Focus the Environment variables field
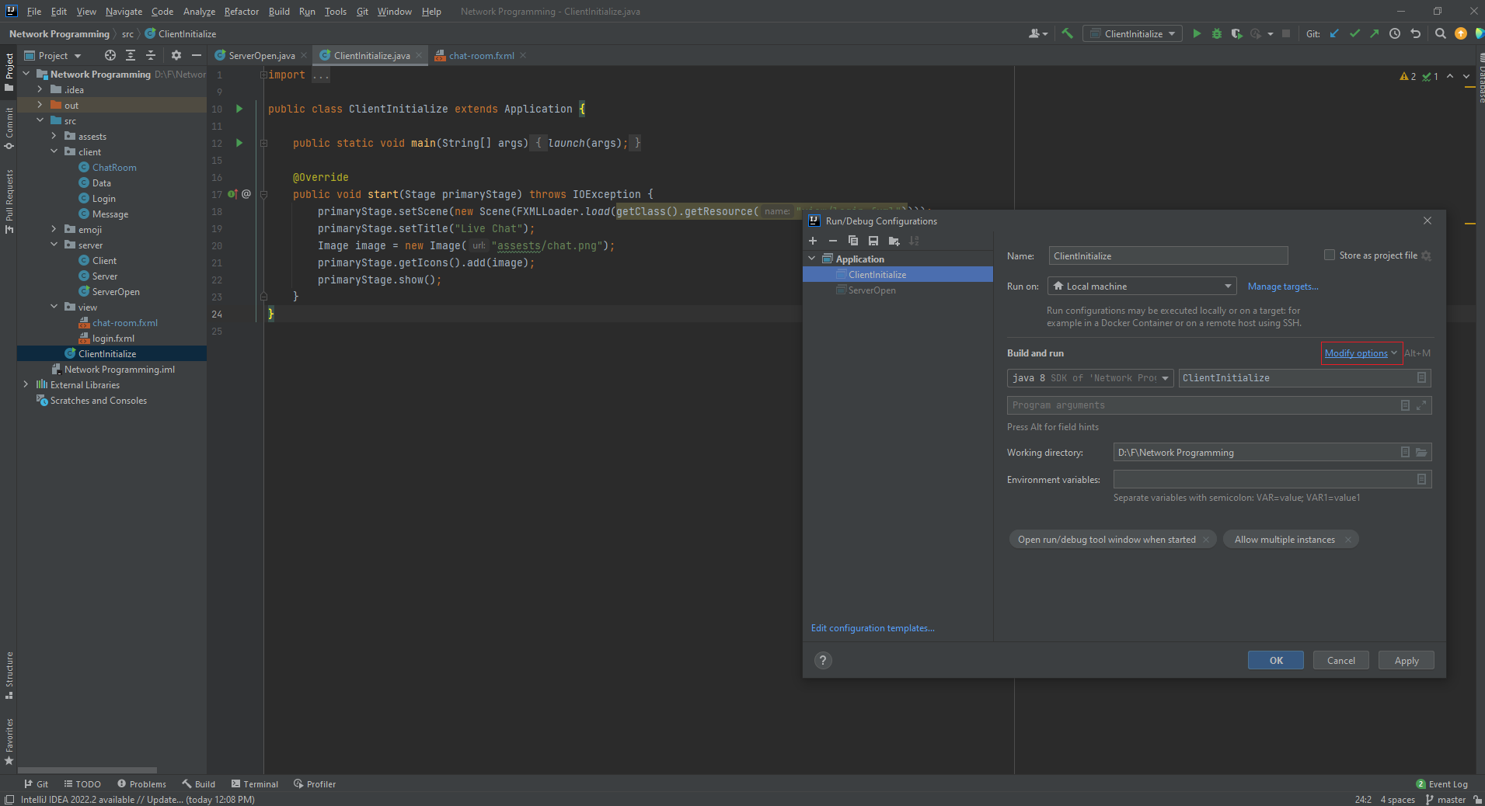1485x806 pixels. pyautogui.click(x=1272, y=479)
